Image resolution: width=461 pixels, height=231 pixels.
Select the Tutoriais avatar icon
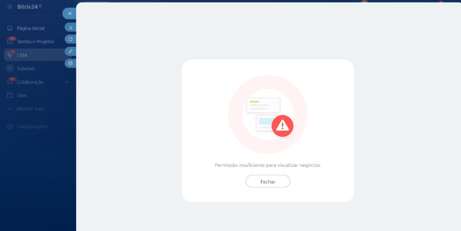pos(10,68)
